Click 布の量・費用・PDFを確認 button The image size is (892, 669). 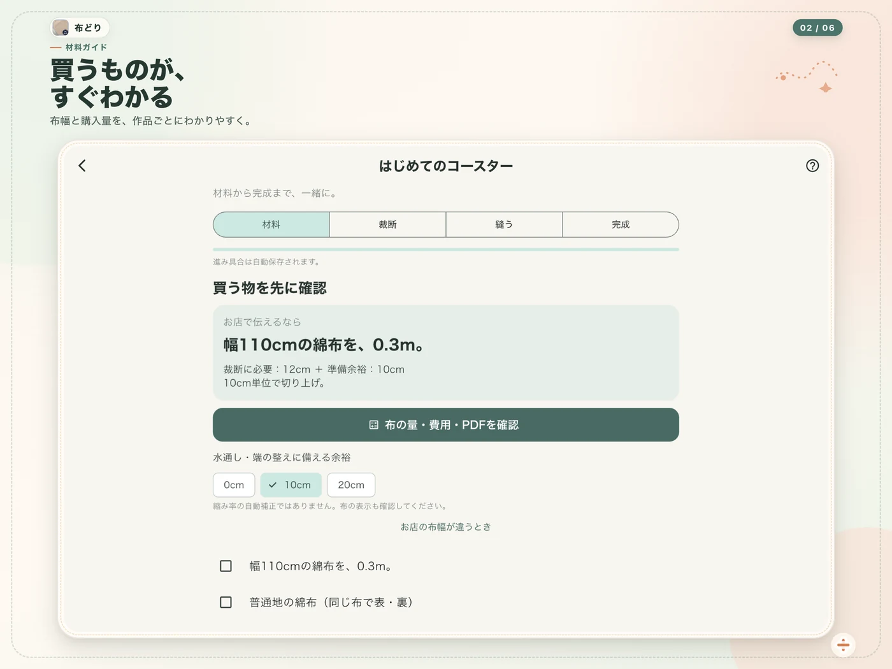446,425
